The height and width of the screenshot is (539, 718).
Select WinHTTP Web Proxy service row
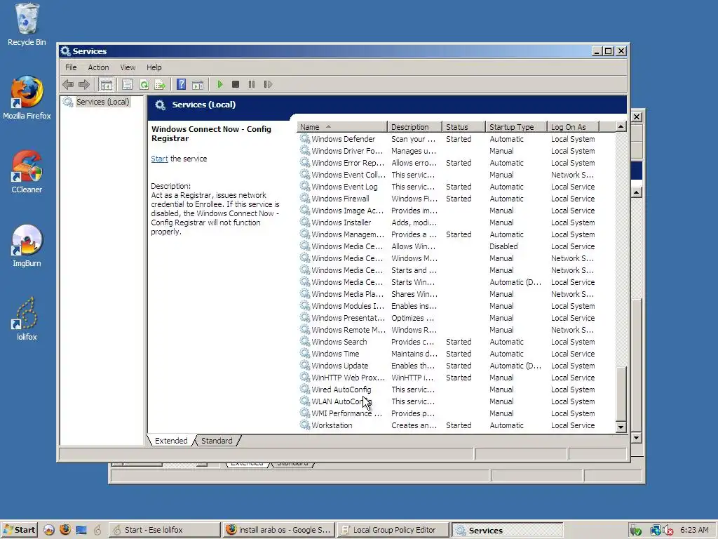(456, 377)
